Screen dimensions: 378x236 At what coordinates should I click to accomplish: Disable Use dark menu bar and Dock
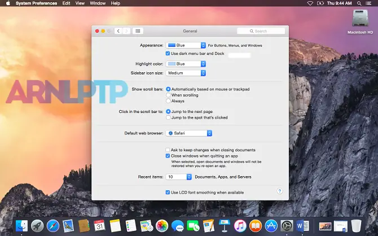168,54
